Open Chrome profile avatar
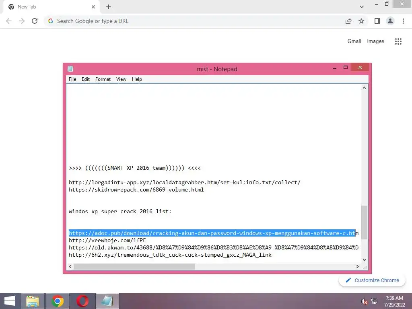412x309 pixels. (x=390, y=21)
